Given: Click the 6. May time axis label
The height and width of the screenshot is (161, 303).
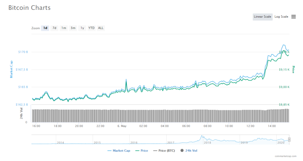Looking at the screenshot, I should [122, 126].
